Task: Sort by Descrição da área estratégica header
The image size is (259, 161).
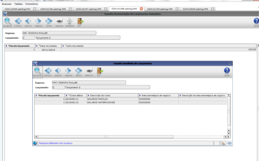Action: click(x=203, y=95)
